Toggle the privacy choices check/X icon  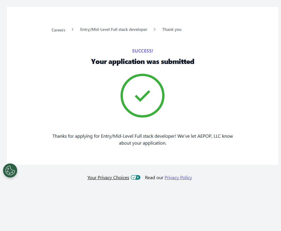tap(135, 177)
